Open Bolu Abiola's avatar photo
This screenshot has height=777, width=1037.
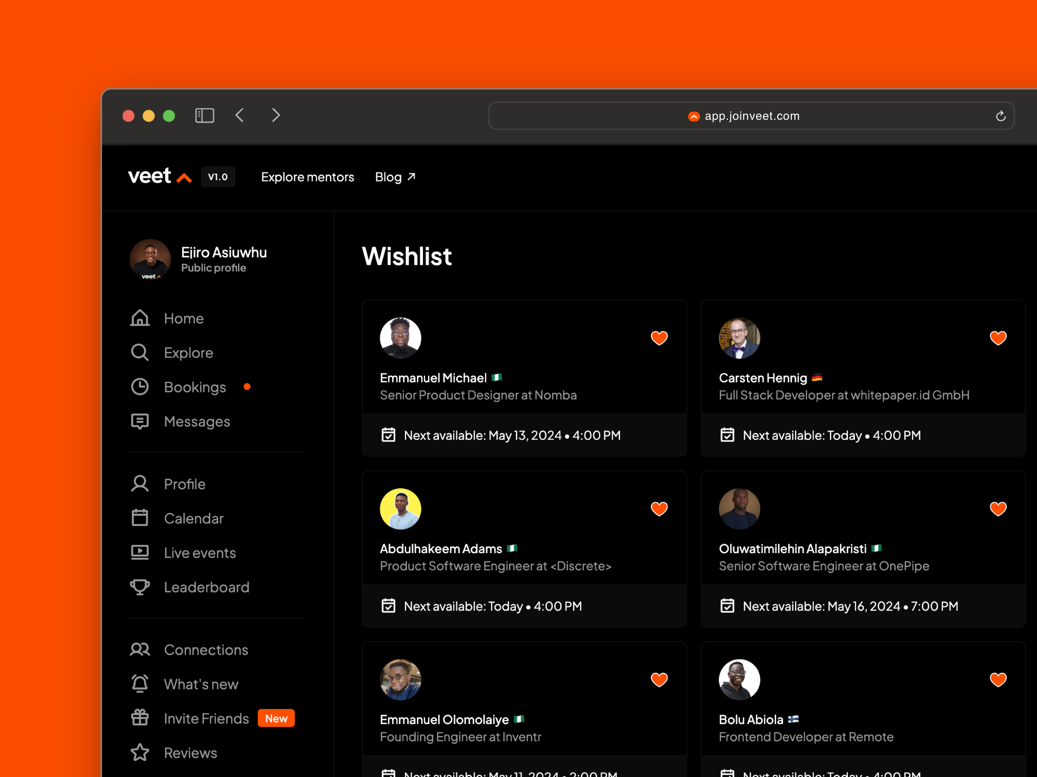point(739,680)
